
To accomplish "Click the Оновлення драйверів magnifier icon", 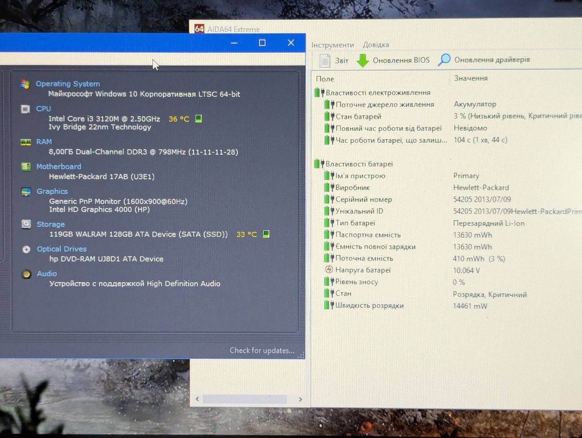I will [444, 60].
